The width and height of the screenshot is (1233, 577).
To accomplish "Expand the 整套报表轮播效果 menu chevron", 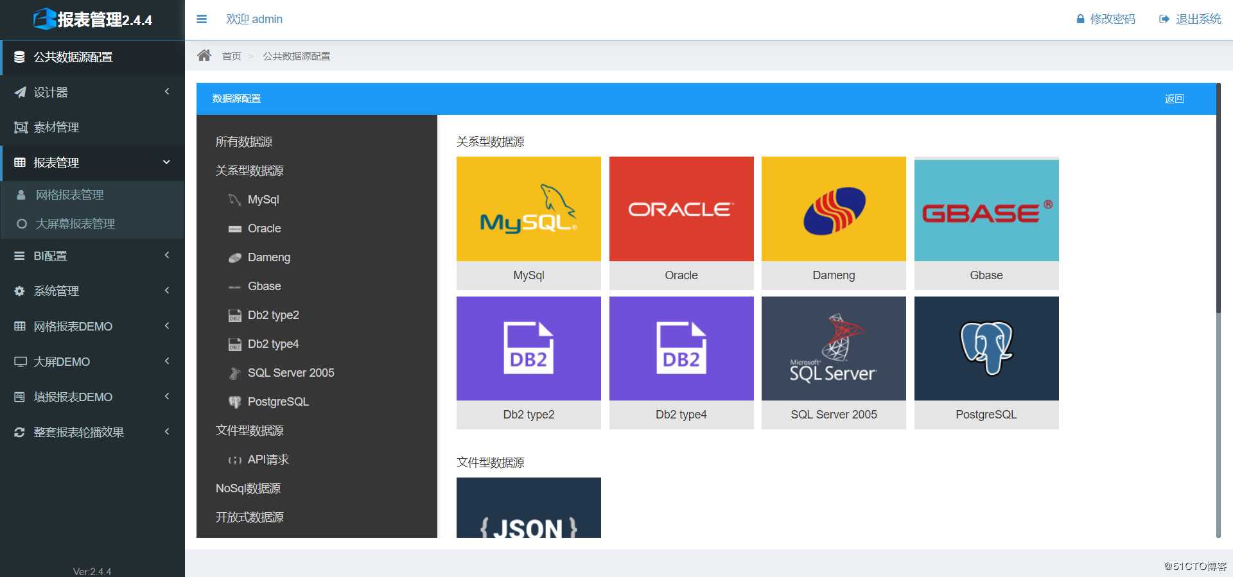I will point(167,432).
